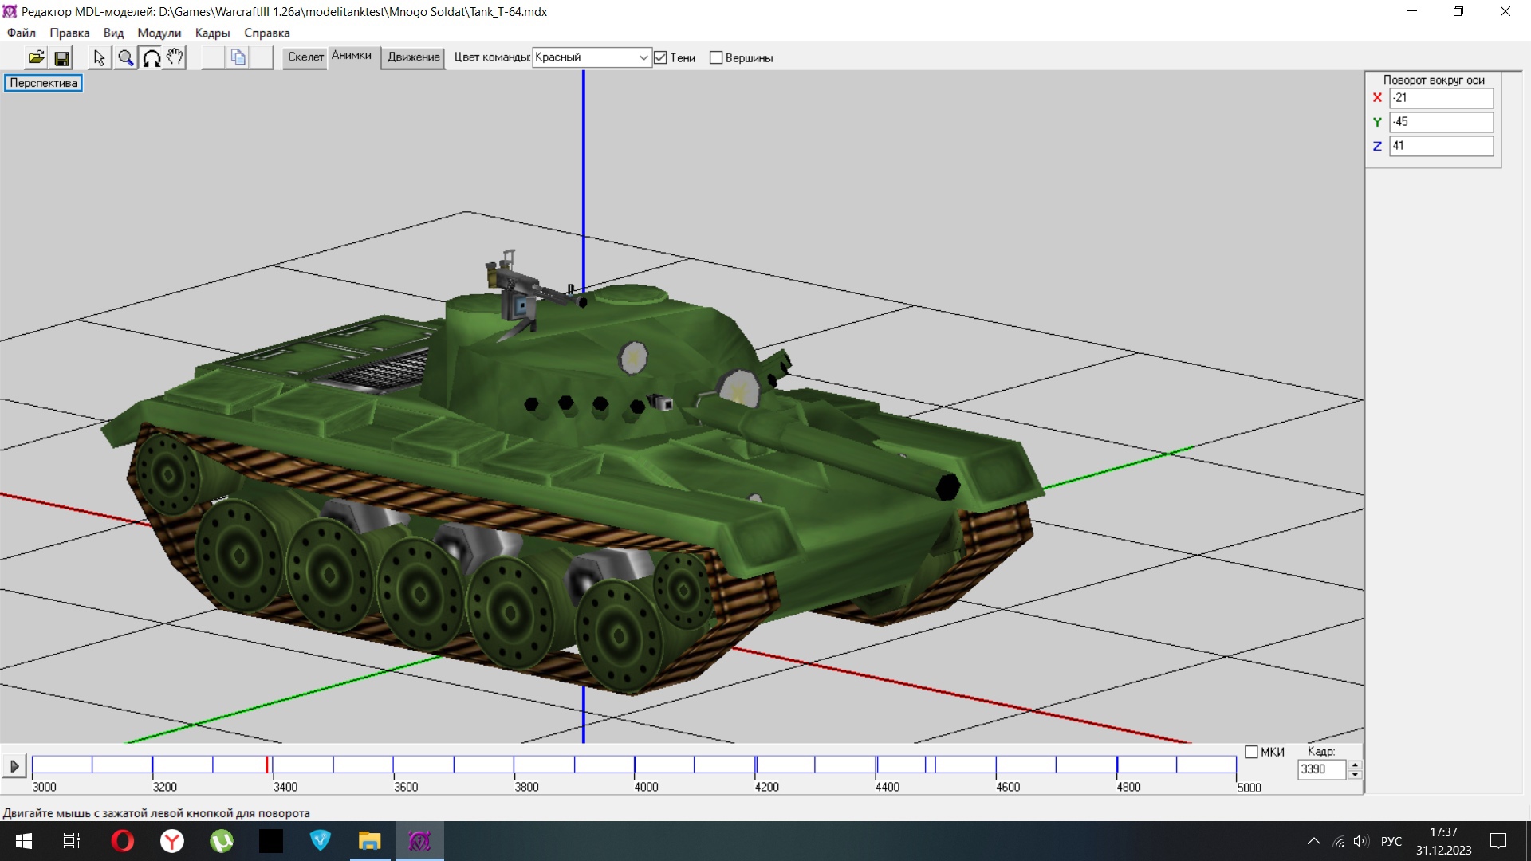Open the team color dropdown
Screen dimensions: 1531x861
tap(643, 57)
